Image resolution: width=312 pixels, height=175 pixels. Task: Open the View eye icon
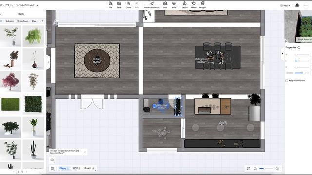click(x=174, y=4)
